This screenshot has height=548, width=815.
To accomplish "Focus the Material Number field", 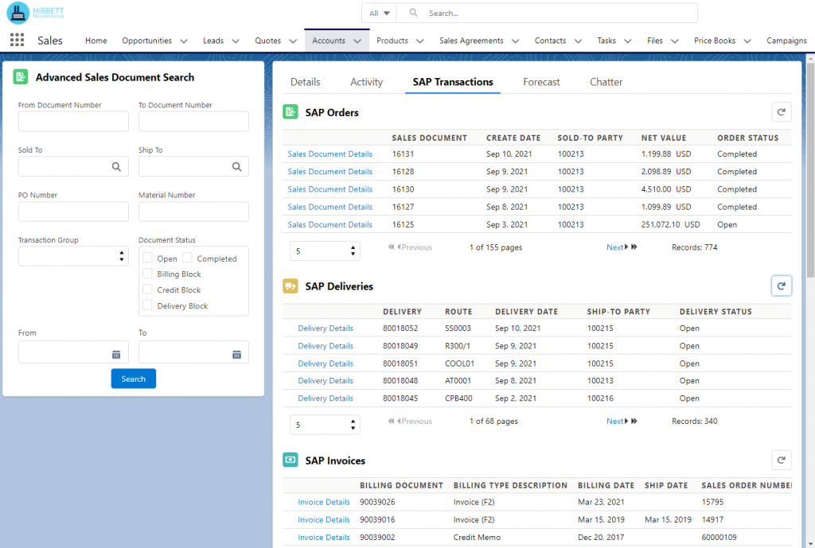I will (x=193, y=212).
